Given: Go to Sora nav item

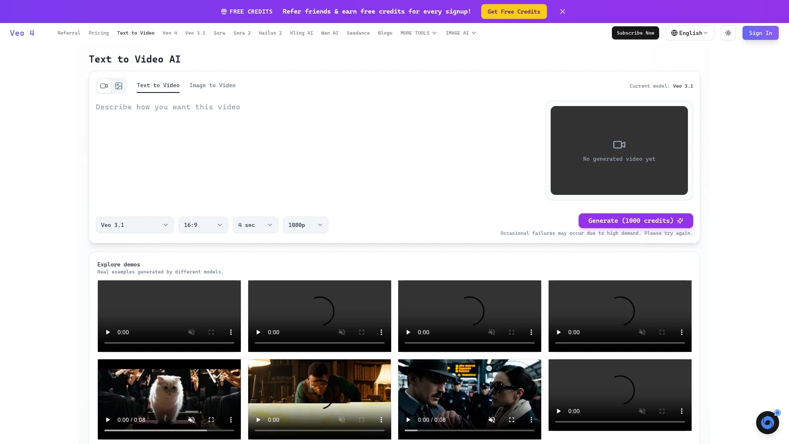Looking at the screenshot, I should [x=219, y=33].
